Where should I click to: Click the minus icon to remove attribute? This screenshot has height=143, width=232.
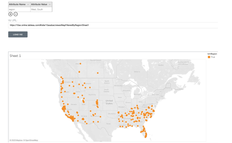coord(16,14)
